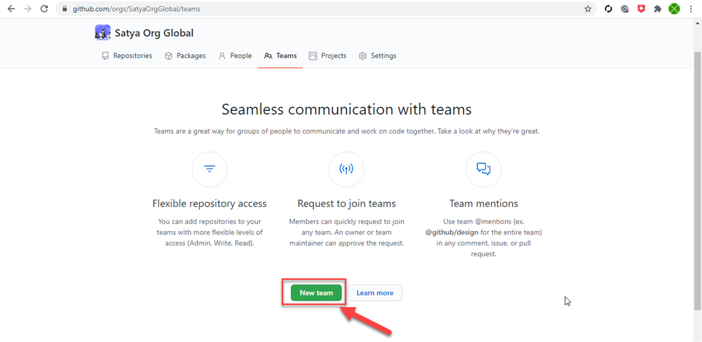The width and height of the screenshot is (702, 342).
Task: Go to the People tab
Action: tap(235, 56)
